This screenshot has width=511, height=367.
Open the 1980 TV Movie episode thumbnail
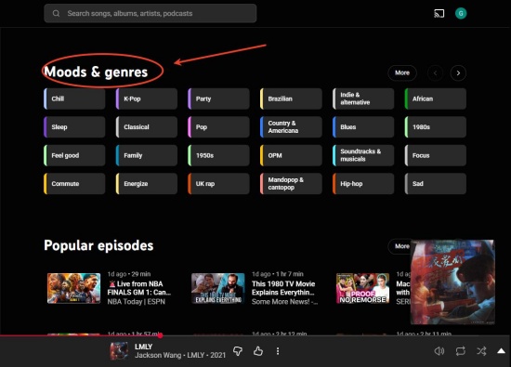tap(218, 288)
